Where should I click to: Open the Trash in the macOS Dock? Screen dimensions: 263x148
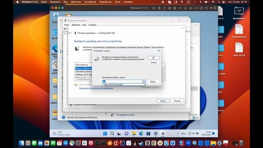[x=241, y=143]
